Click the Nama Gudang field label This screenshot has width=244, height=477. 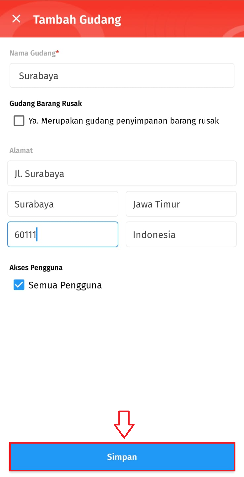pyautogui.click(x=32, y=53)
